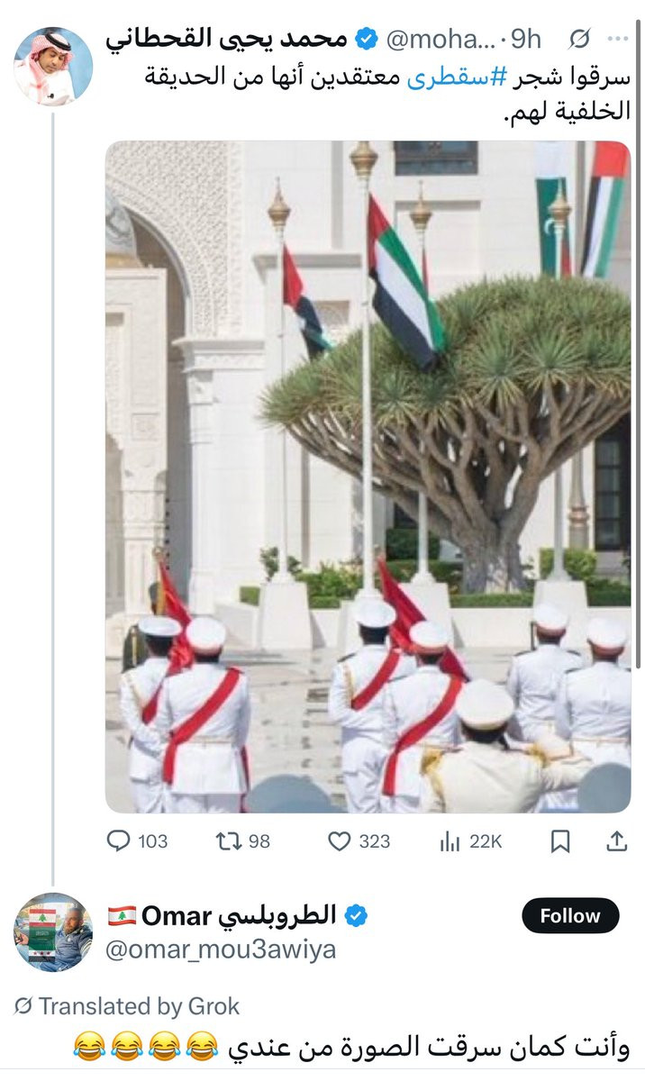Open the reply icon showing 103
645x1081 pixels.
137,841
